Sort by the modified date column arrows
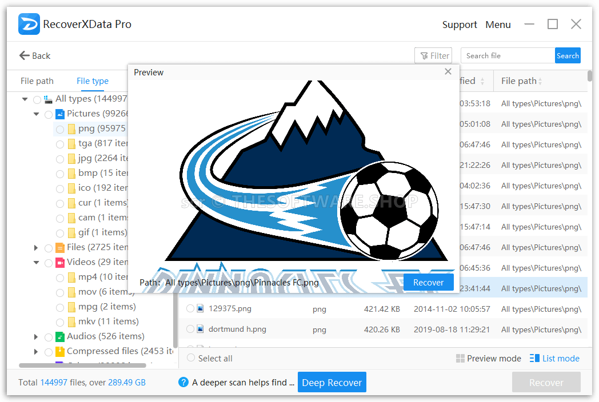The image size is (599, 402). 482,81
